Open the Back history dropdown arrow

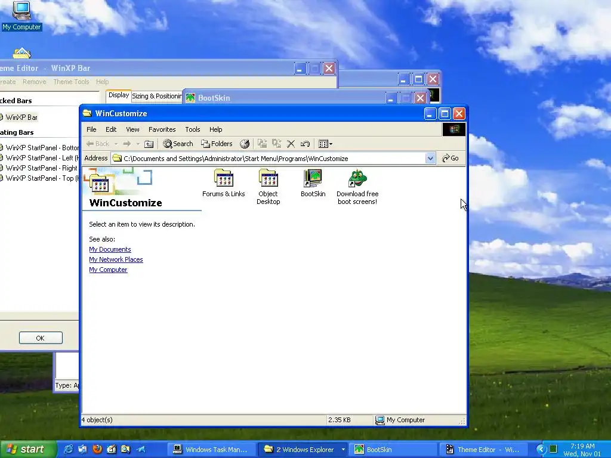coord(116,144)
